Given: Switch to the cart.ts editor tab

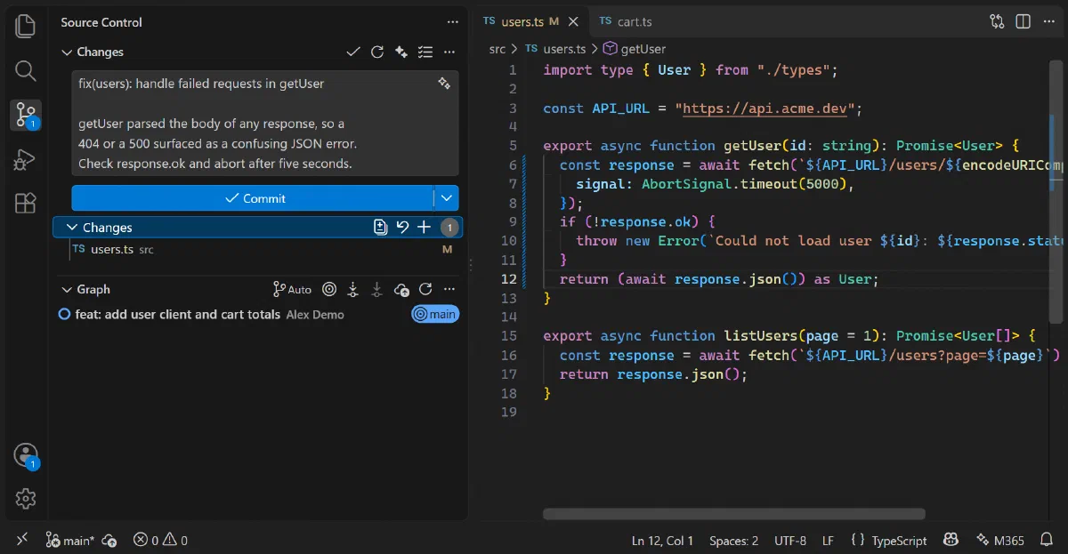Looking at the screenshot, I should [632, 21].
